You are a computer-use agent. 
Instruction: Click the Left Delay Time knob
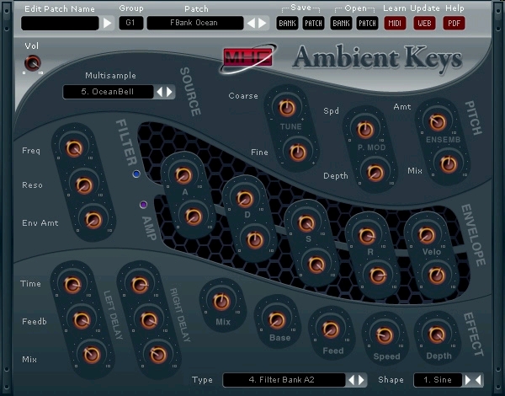coord(72,285)
